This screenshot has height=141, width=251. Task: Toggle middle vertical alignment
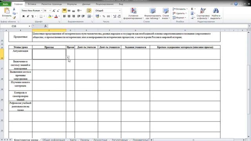point(69,11)
